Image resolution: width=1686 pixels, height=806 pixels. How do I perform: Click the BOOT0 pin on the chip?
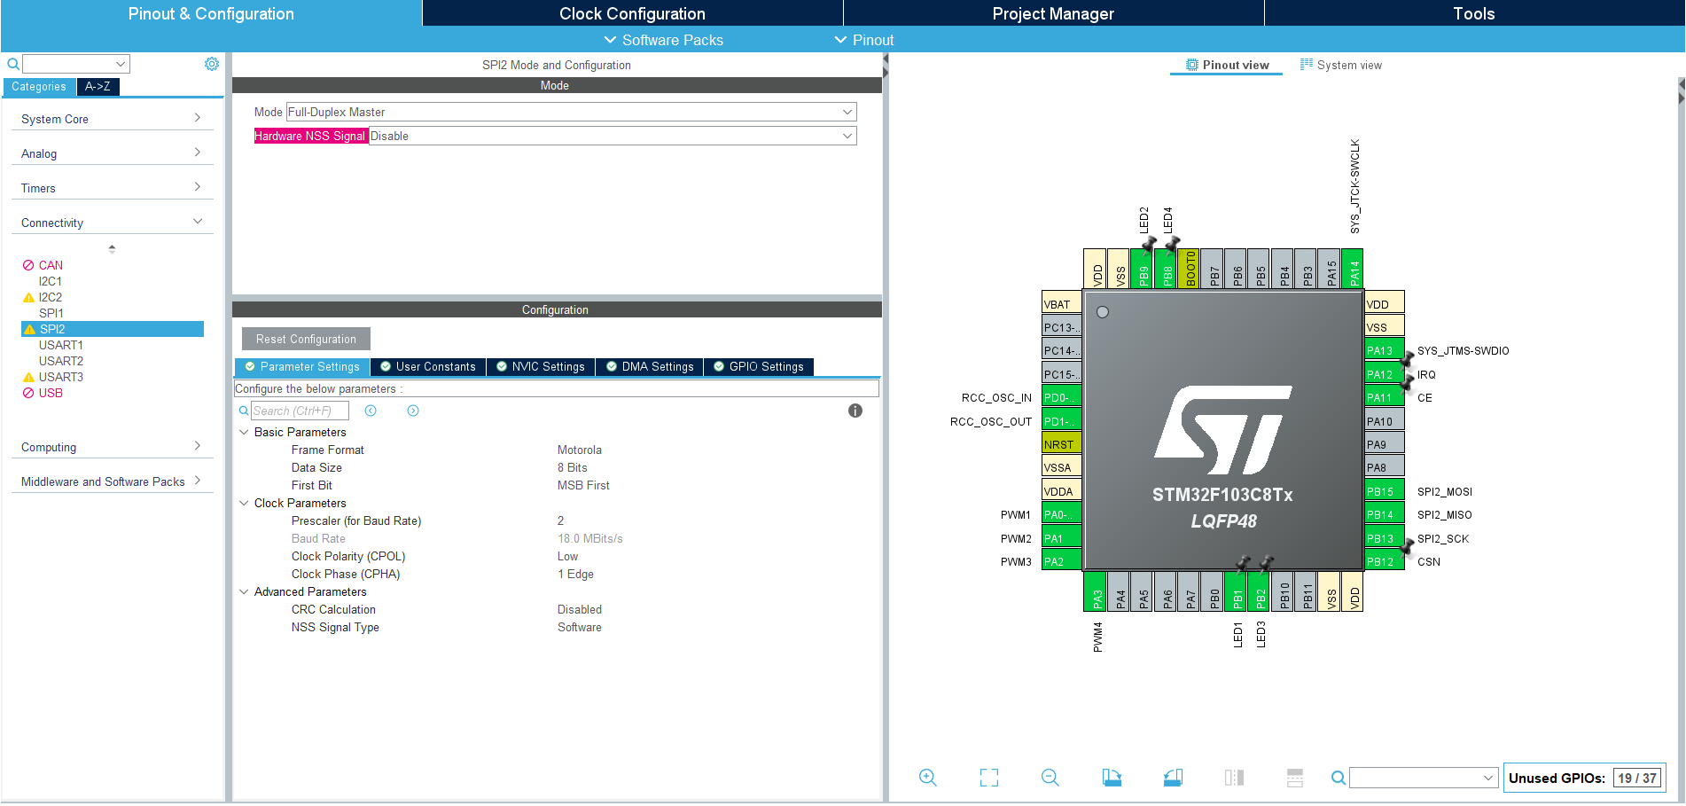click(x=1190, y=269)
